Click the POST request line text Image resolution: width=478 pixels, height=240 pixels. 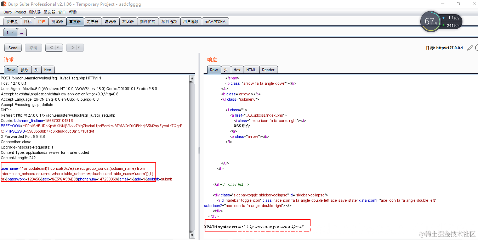coord(51,78)
